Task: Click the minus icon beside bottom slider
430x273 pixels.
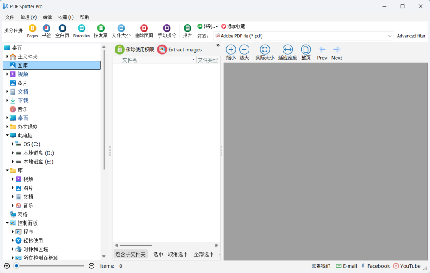Action: tap(92, 266)
